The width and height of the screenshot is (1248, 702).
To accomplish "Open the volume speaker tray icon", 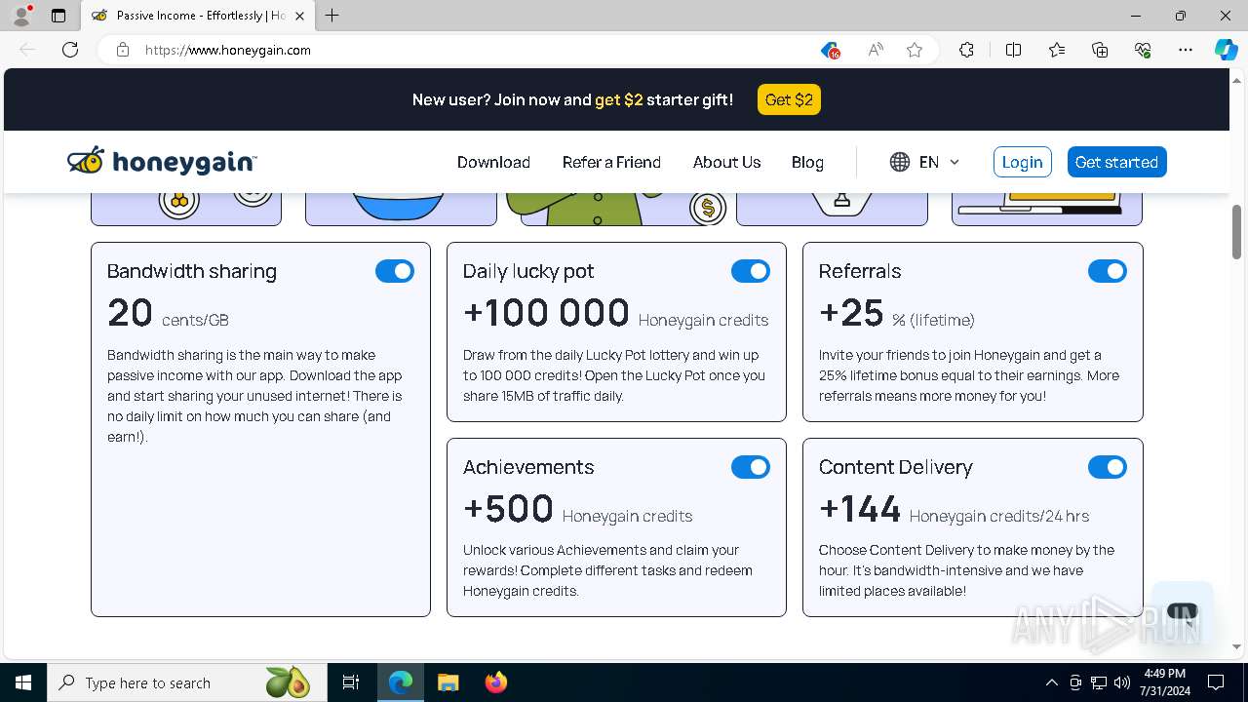I will [x=1121, y=682].
